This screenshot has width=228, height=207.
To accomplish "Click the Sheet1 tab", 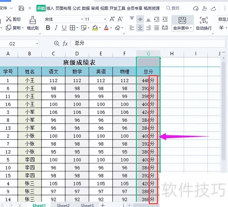I will pos(39,205).
